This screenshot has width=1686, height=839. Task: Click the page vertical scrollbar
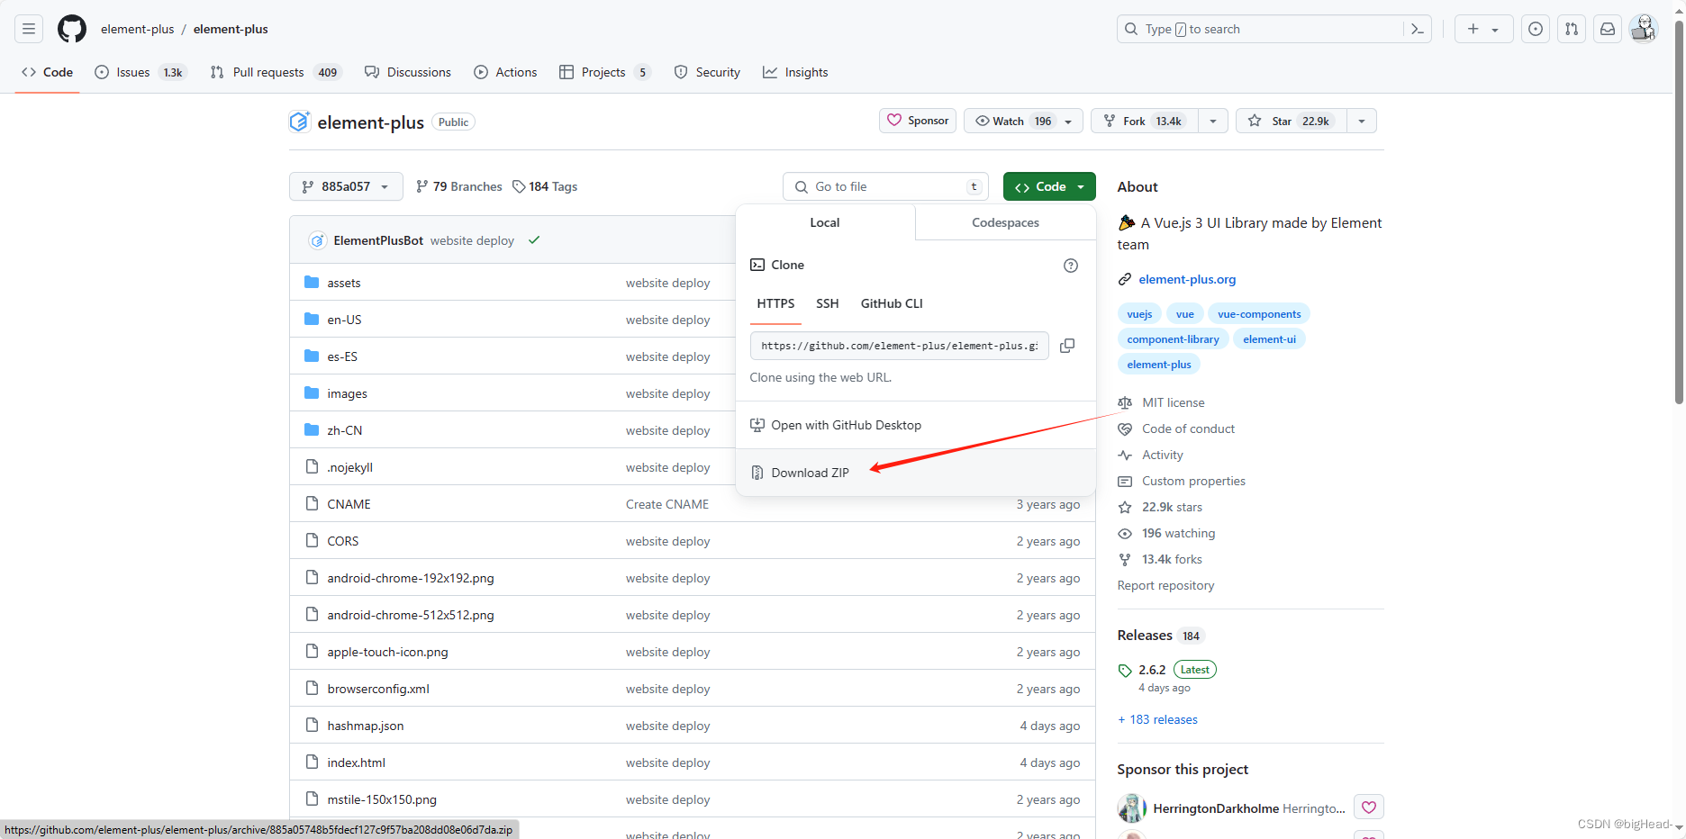click(1679, 212)
